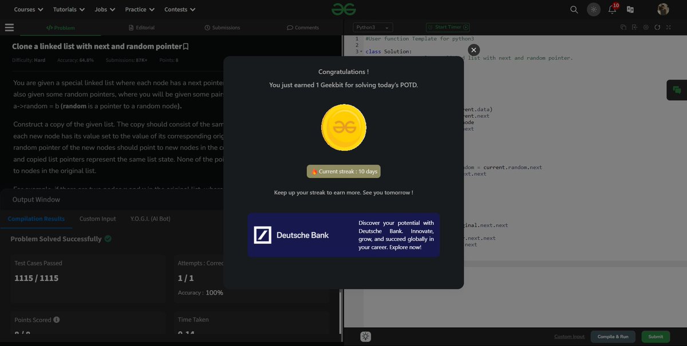Expand the Tutorials dropdown menu
This screenshot has height=346, width=687.
(x=69, y=9)
